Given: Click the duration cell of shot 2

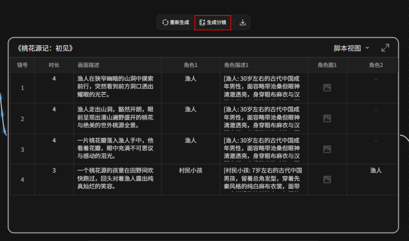Looking at the screenshot, I should tap(54, 110).
